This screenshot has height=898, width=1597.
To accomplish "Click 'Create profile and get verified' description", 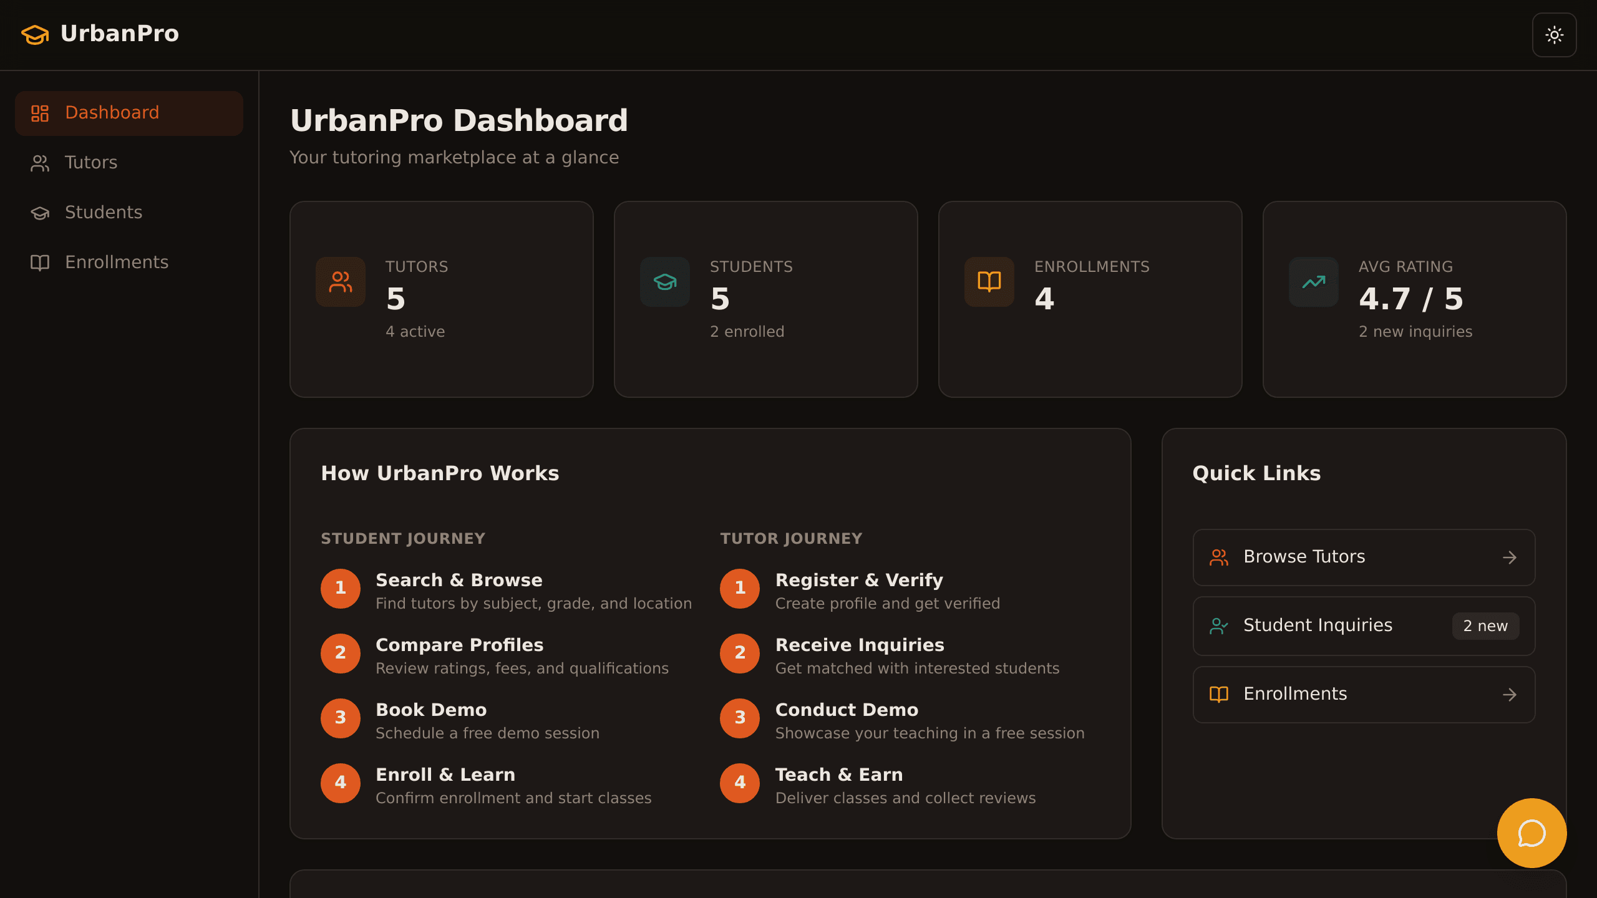I will click(888, 604).
